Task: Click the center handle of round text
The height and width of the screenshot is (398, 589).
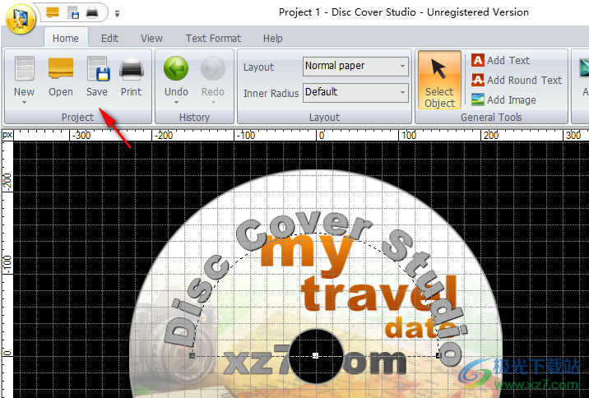Action: pos(316,355)
